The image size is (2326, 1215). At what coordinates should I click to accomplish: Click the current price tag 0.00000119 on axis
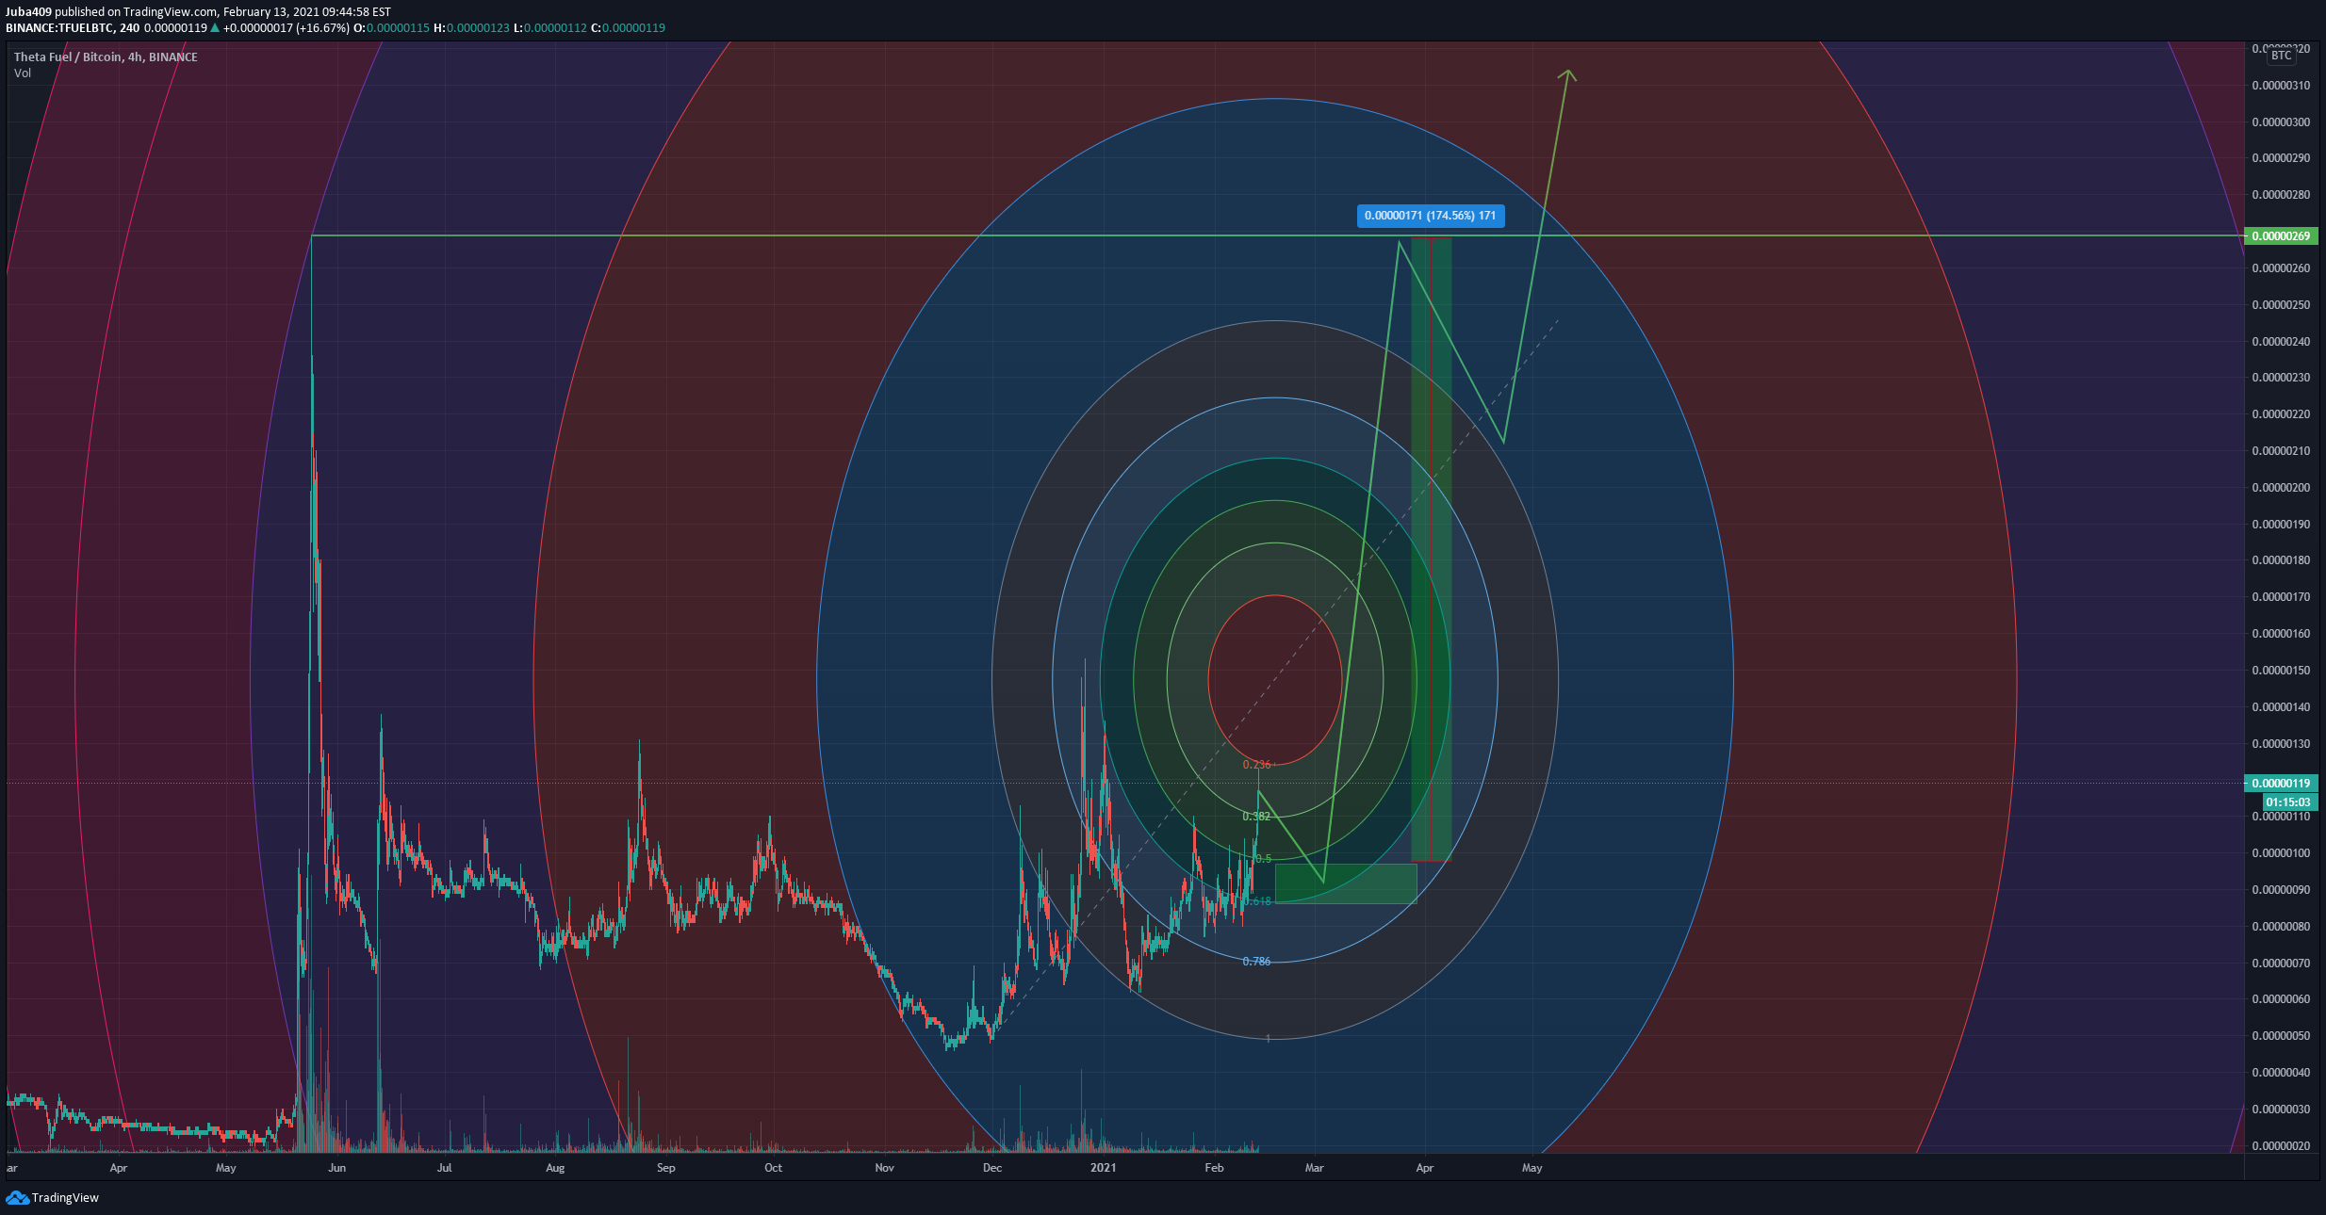tap(2281, 784)
